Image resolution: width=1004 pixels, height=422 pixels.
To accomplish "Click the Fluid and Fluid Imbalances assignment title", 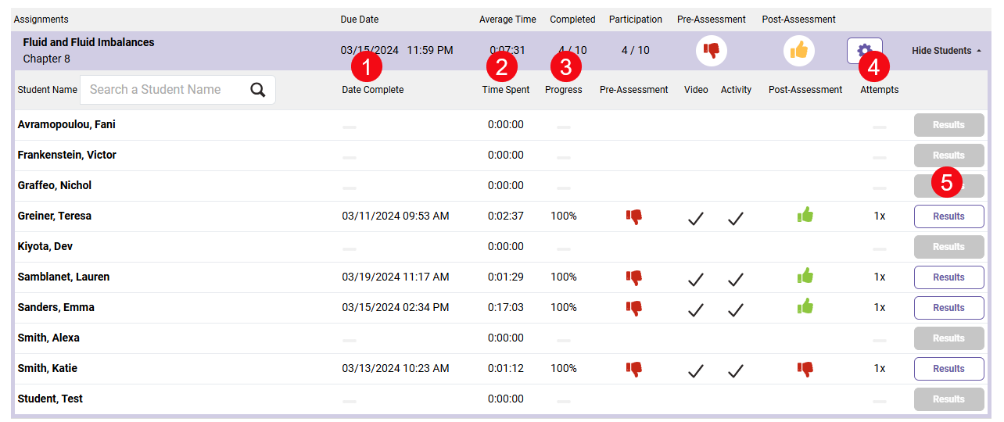I will click(x=88, y=42).
